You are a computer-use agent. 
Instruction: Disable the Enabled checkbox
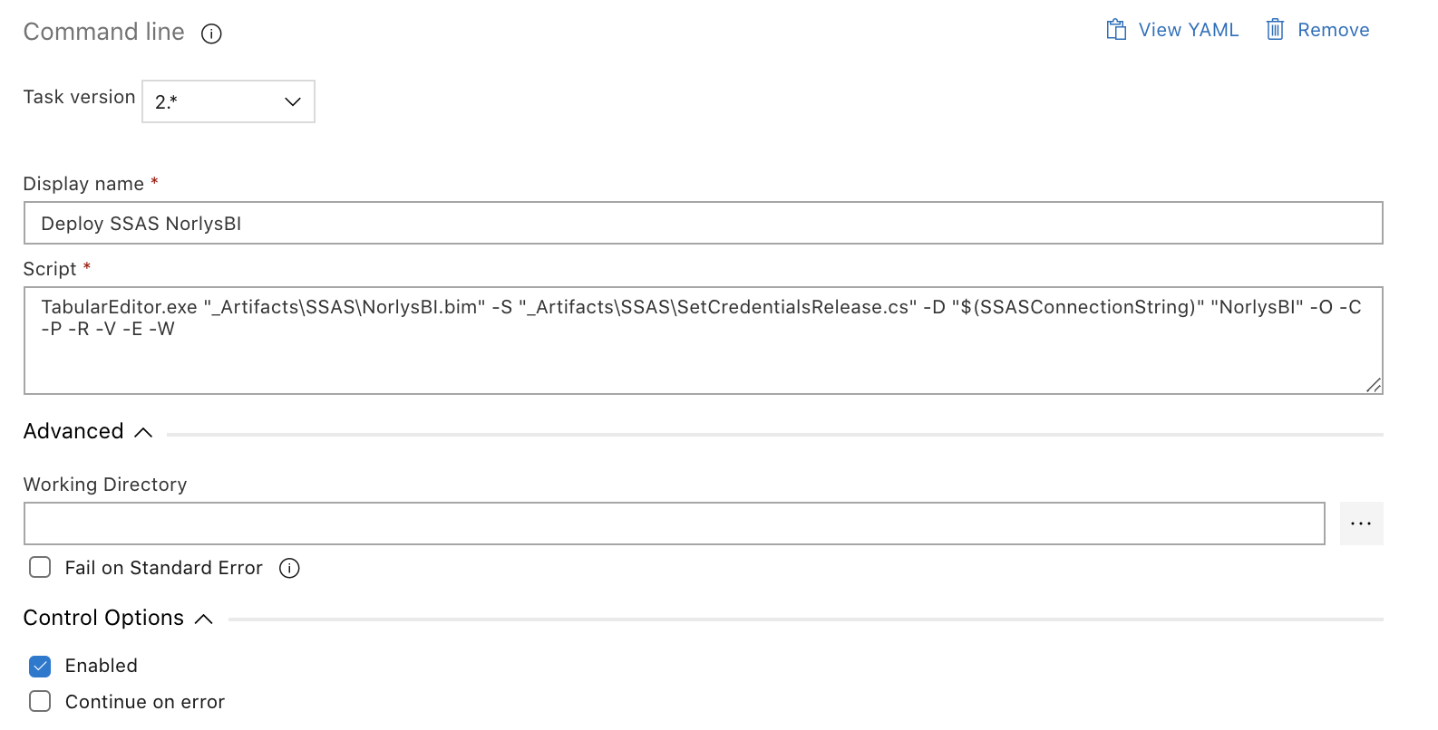(40, 666)
